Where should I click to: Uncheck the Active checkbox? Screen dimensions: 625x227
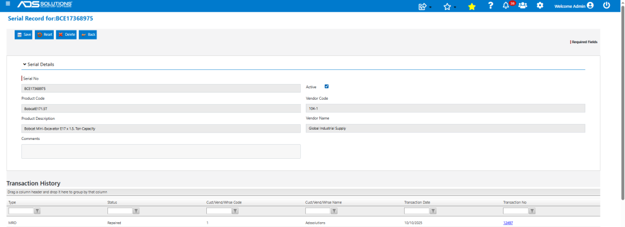click(x=327, y=86)
